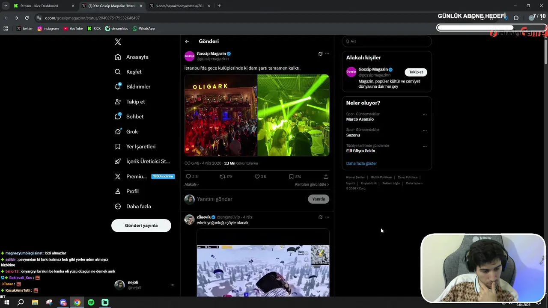Click the Profil person icon
This screenshot has width=548, height=308.
point(118,191)
